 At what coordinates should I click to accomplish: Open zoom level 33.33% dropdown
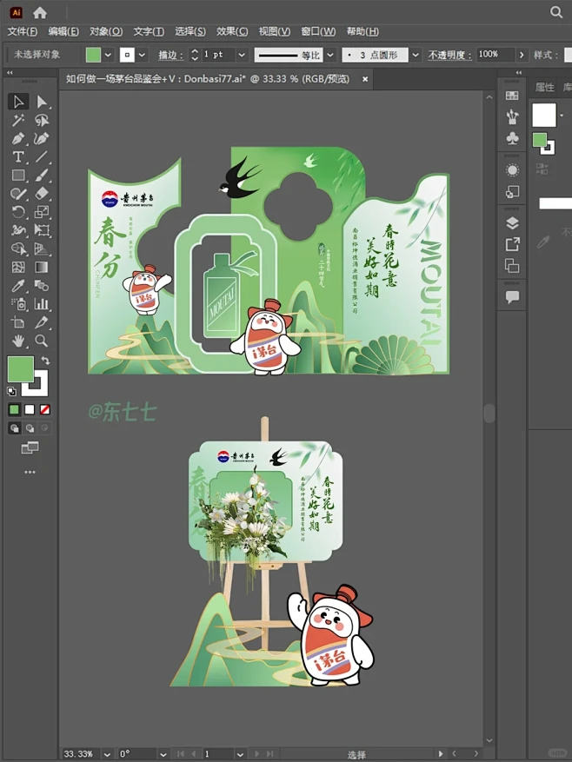tap(107, 754)
